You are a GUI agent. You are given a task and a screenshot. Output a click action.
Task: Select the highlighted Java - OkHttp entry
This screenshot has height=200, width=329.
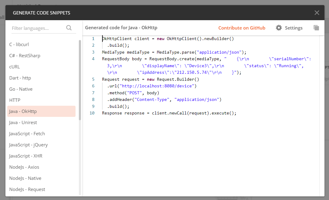click(x=41, y=111)
